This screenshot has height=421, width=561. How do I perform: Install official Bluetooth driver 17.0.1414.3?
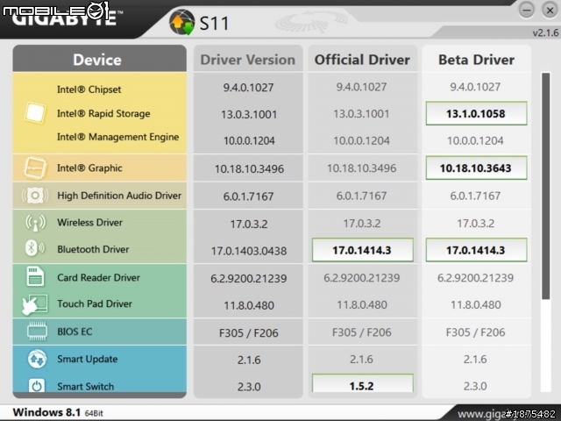pyautogui.click(x=362, y=250)
